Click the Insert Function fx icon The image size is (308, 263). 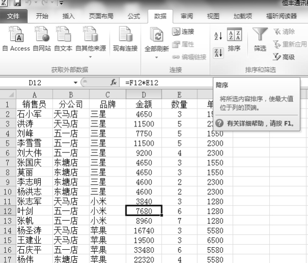pos(114,82)
